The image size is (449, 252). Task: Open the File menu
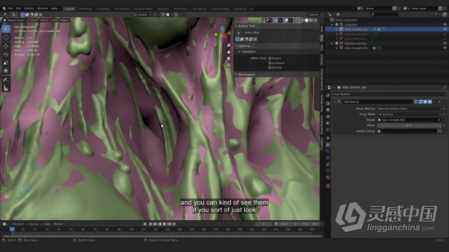(10, 9)
